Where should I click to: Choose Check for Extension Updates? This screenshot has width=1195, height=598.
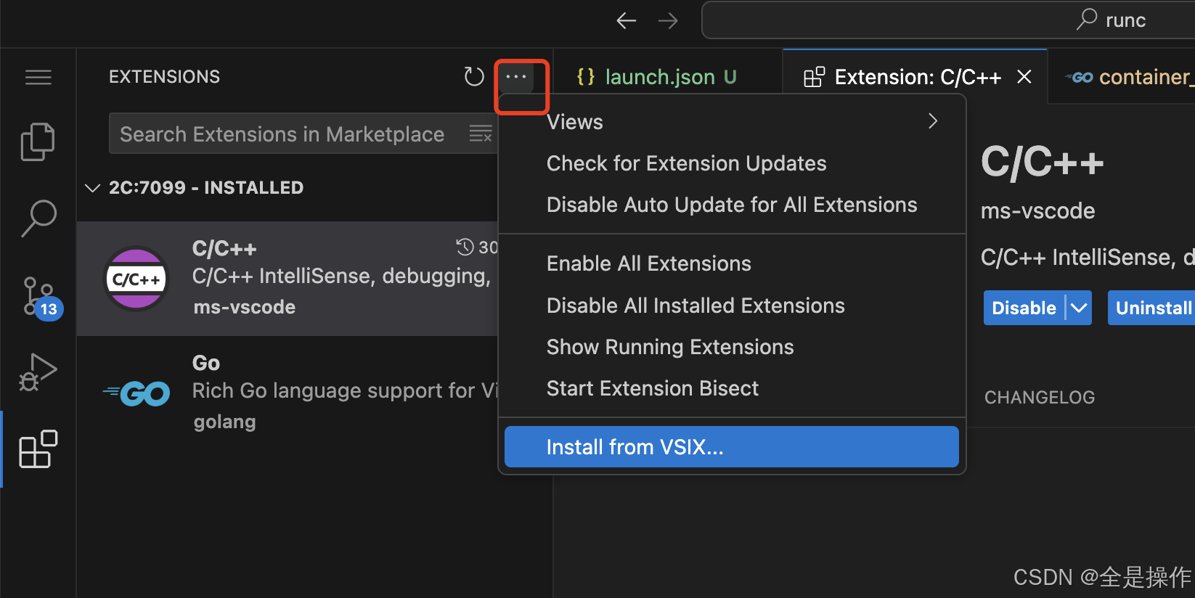point(732,163)
